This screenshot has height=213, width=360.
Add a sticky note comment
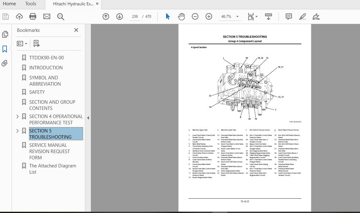point(288,17)
